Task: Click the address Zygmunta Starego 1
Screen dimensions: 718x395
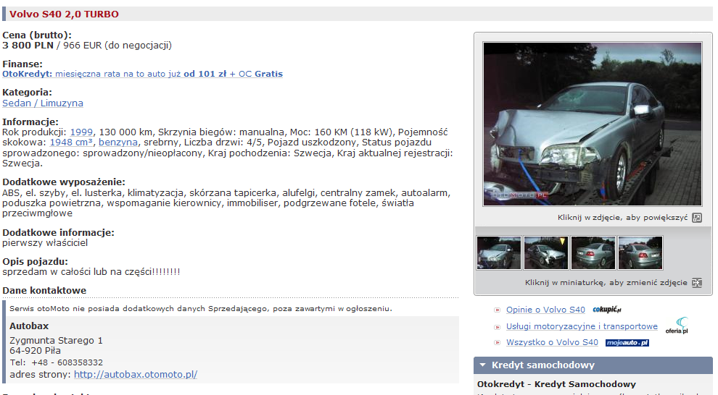Action: point(57,341)
